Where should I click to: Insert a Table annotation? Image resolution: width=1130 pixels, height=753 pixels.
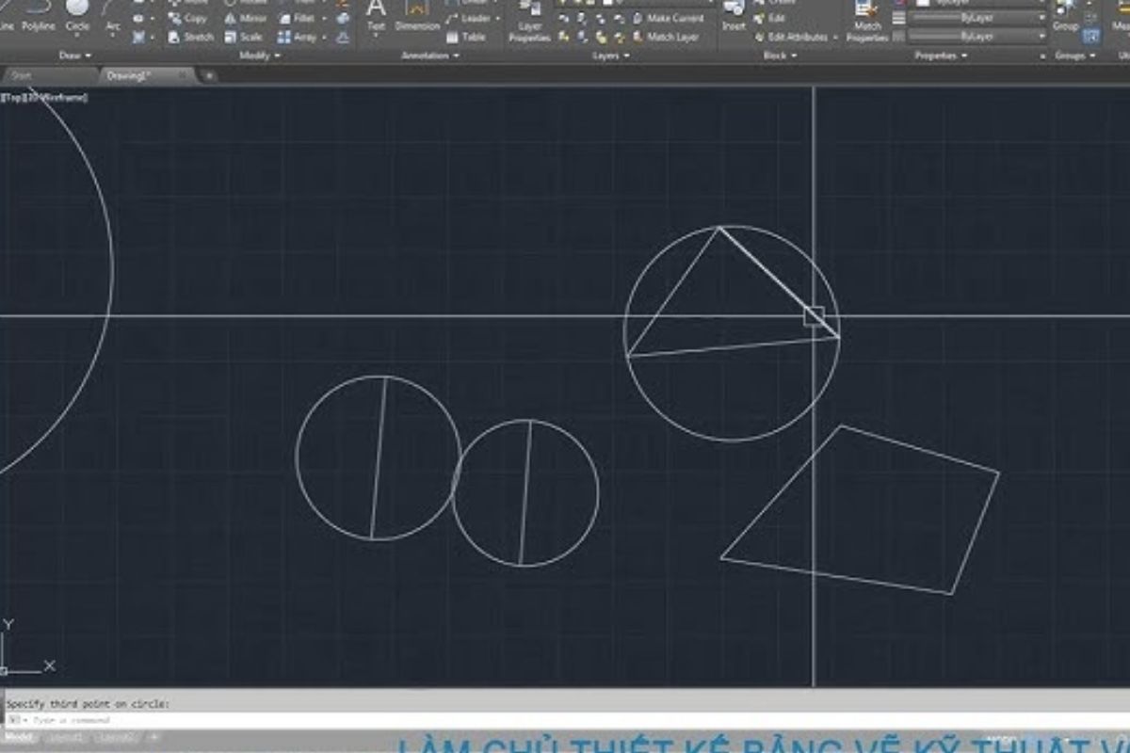(466, 37)
